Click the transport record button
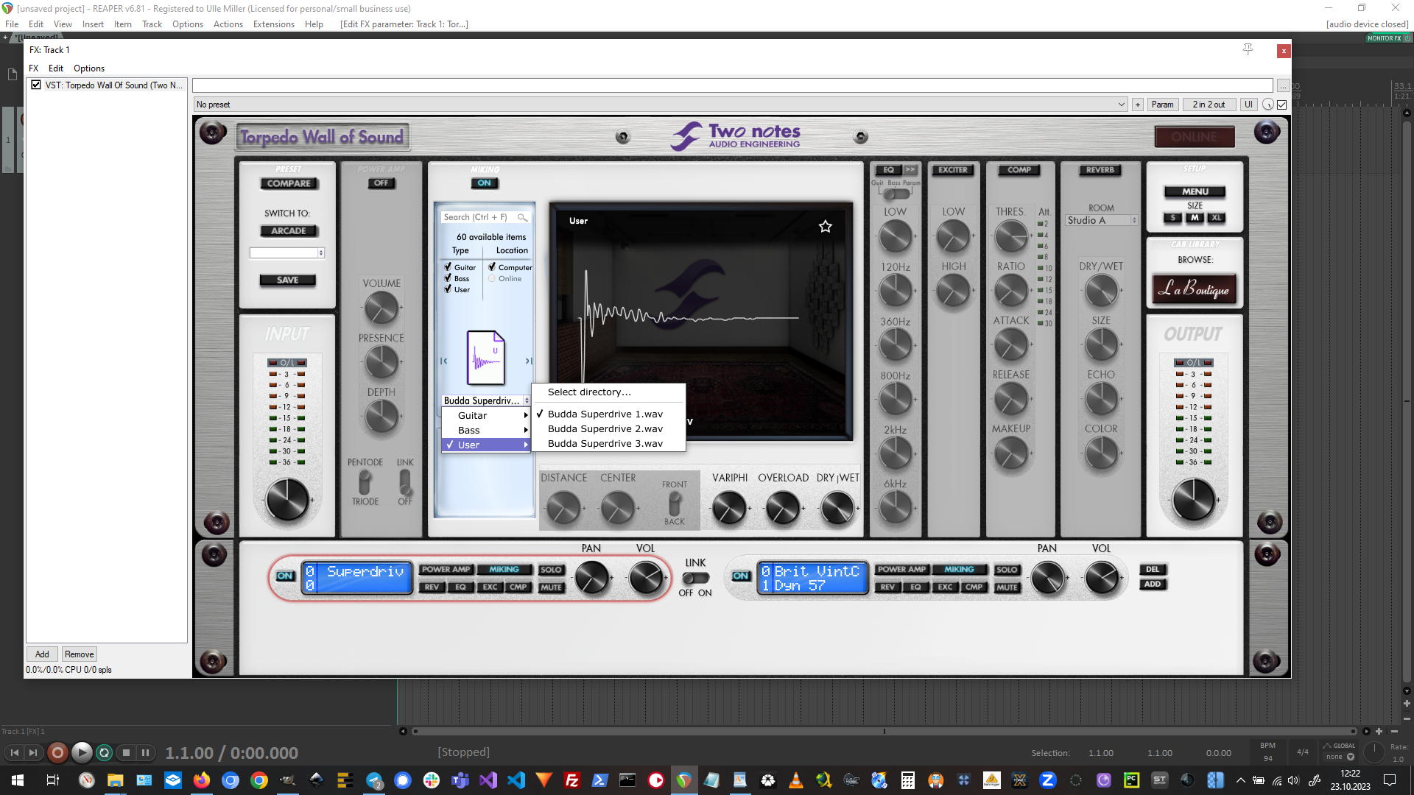This screenshot has height=795, width=1414. pos(57,752)
